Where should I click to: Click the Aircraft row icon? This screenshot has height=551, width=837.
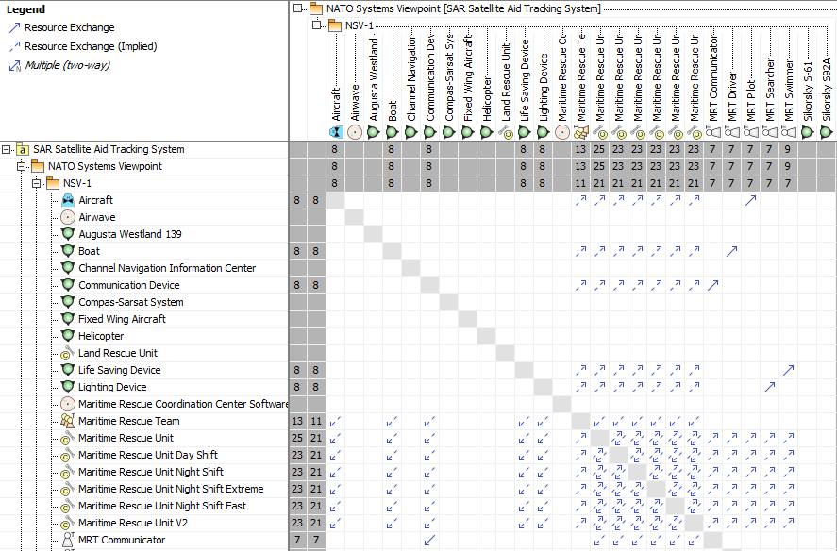tap(68, 200)
